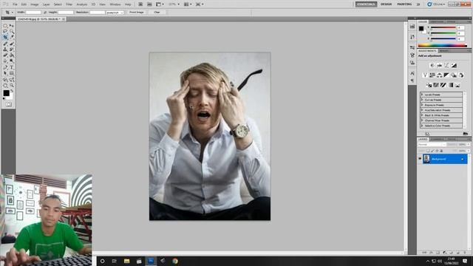The width and height of the screenshot is (473, 266).
Task: Select the Rectangle shape tool
Action: click(x=12, y=73)
